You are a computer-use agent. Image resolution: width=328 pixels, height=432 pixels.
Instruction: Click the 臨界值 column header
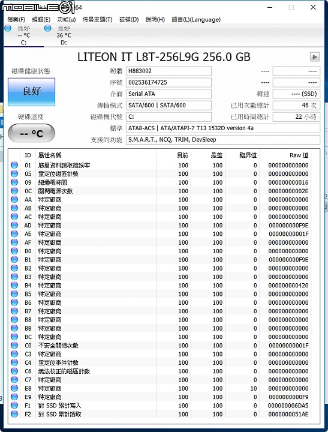click(242, 155)
